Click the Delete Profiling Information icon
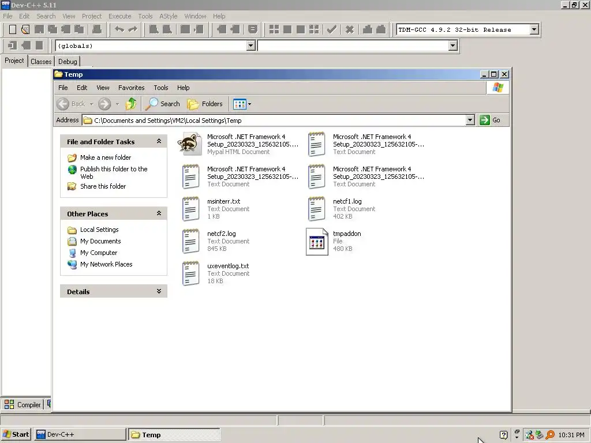Viewport: 591px width, 443px height. click(381, 29)
